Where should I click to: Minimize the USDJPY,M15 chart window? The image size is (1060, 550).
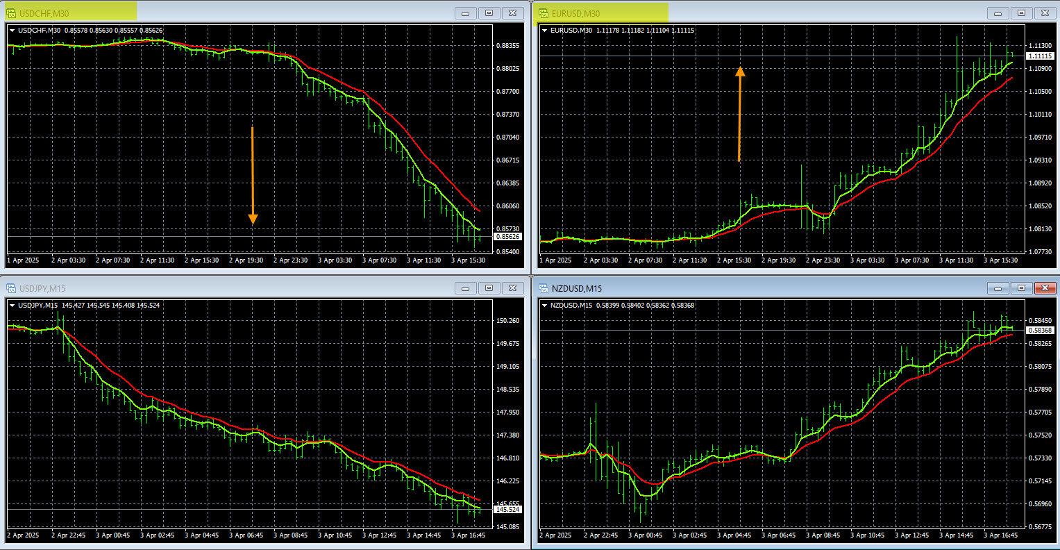[x=465, y=287]
